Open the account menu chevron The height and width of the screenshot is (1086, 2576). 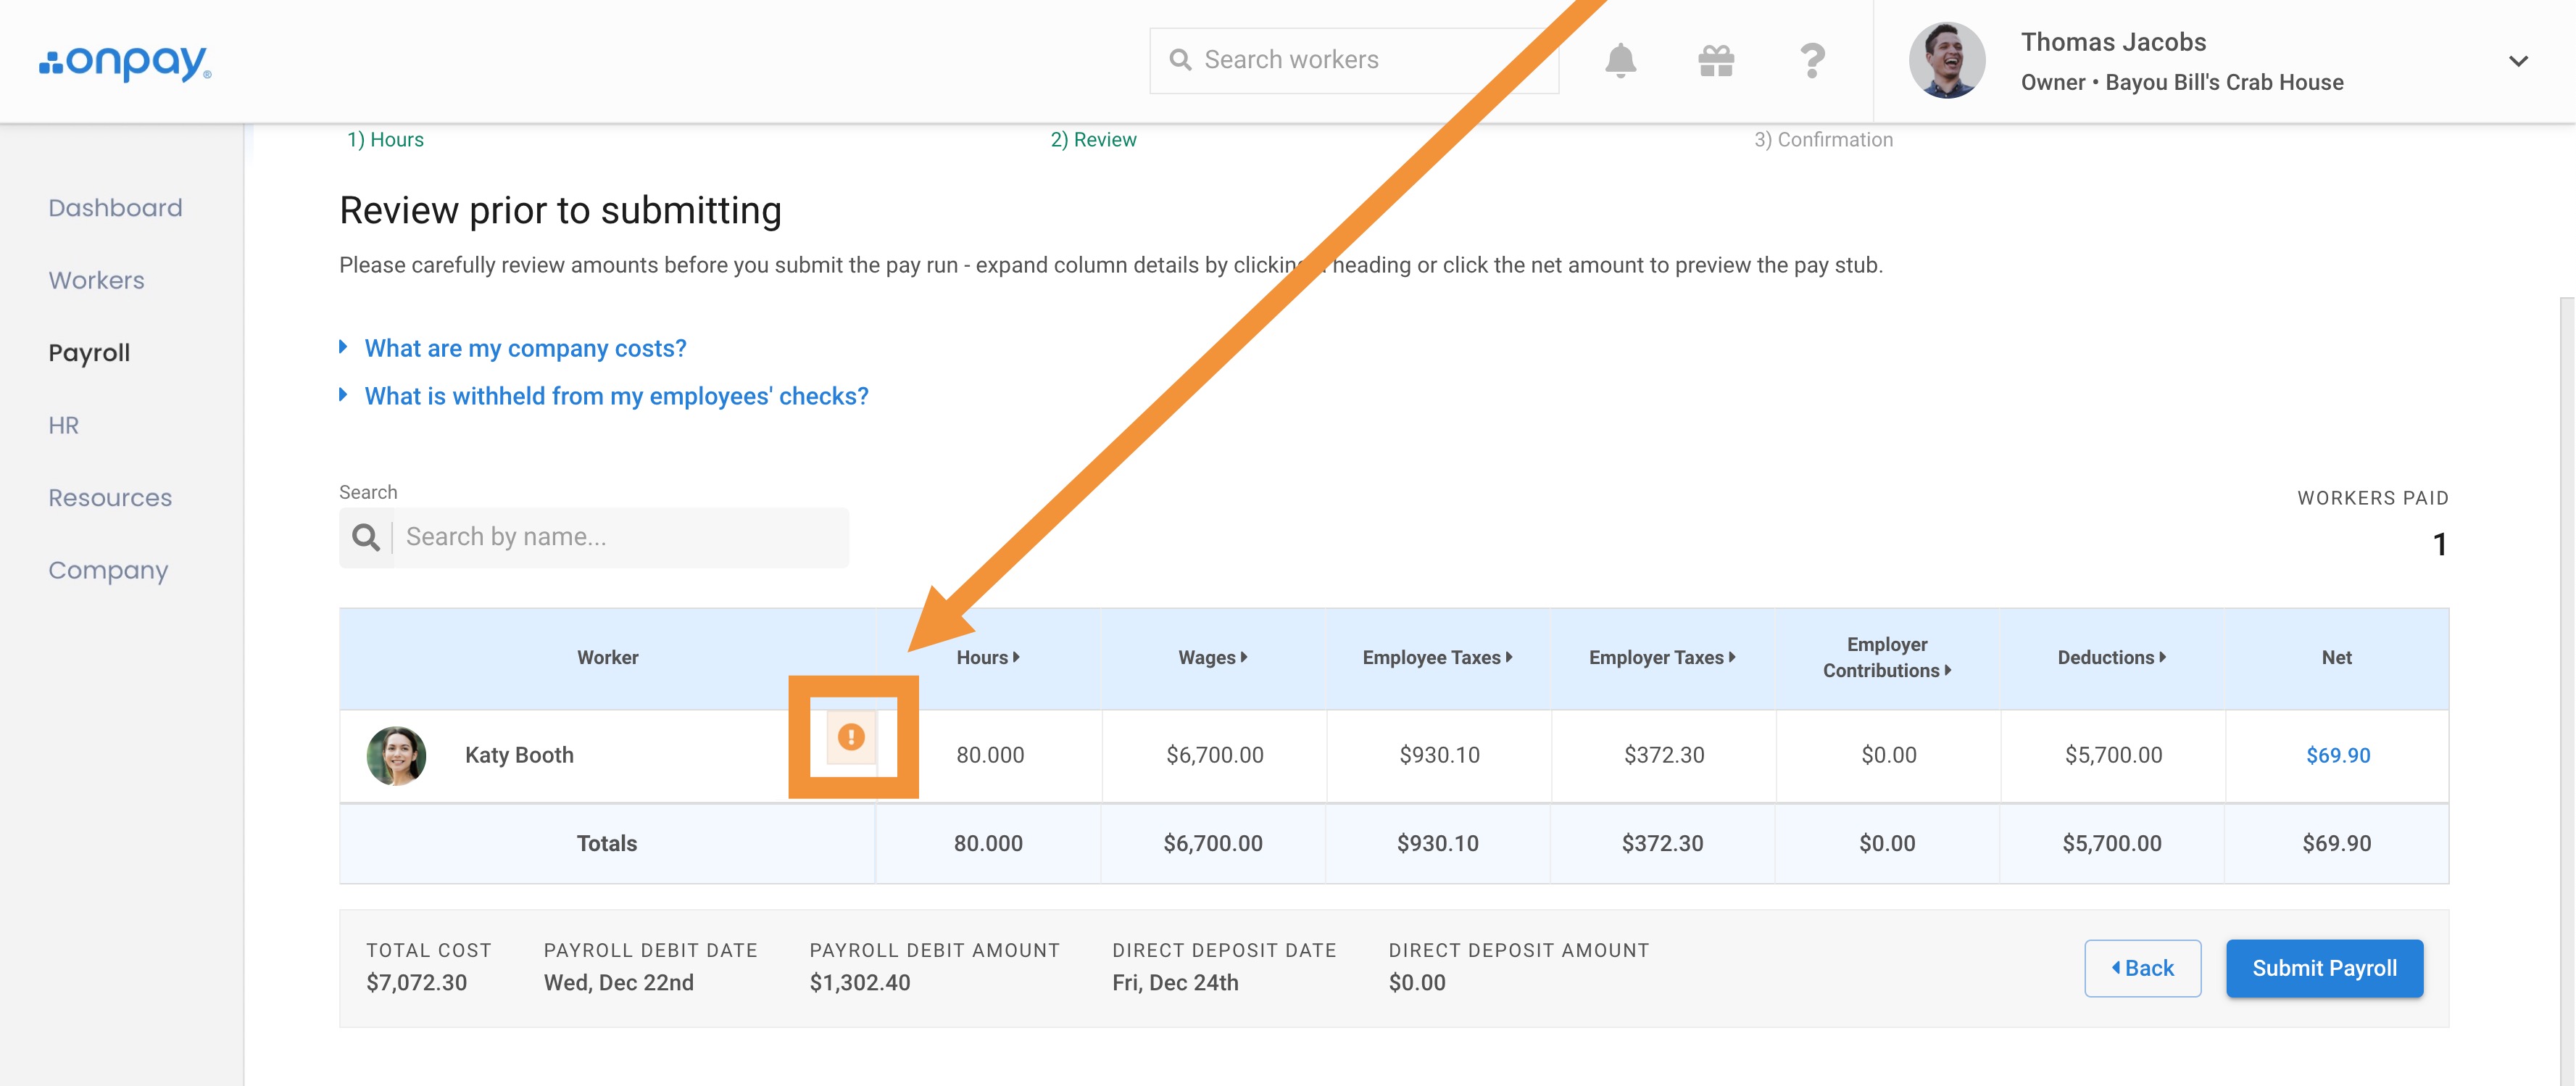pyautogui.click(x=2518, y=61)
